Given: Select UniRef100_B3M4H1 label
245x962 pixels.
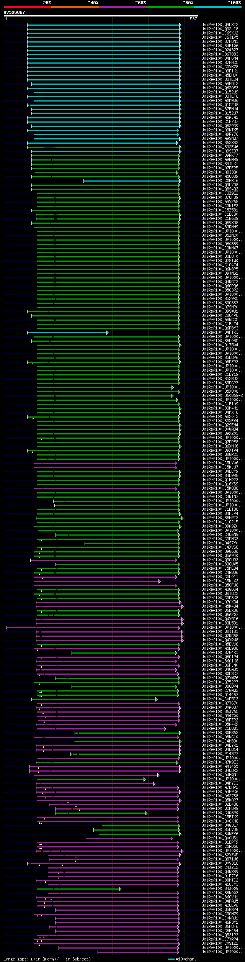Looking at the screenshot, I should [x=220, y=408].
